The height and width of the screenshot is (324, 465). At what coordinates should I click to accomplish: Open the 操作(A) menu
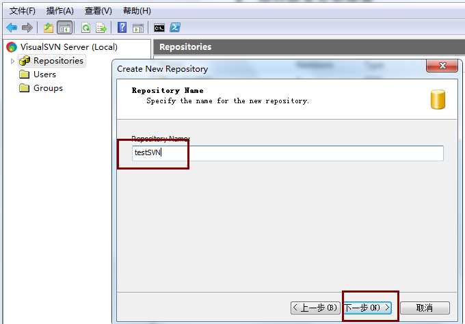pyautogui.click(x=60, y=11)
